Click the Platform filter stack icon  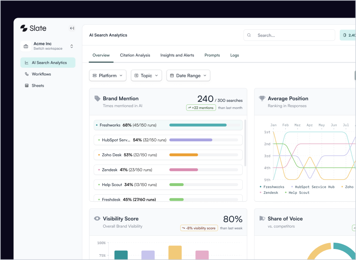point(95,76)
